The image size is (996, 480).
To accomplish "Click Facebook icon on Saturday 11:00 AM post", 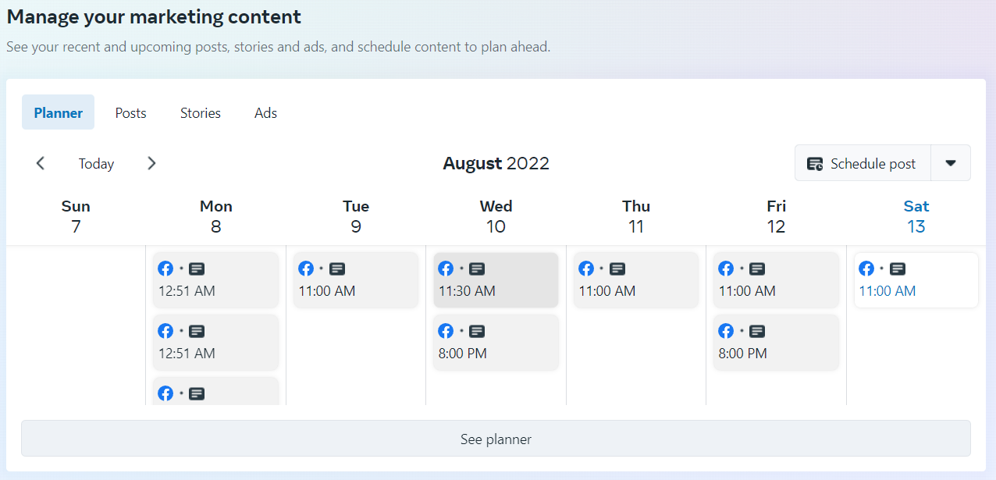I will (x=866, y=268).
